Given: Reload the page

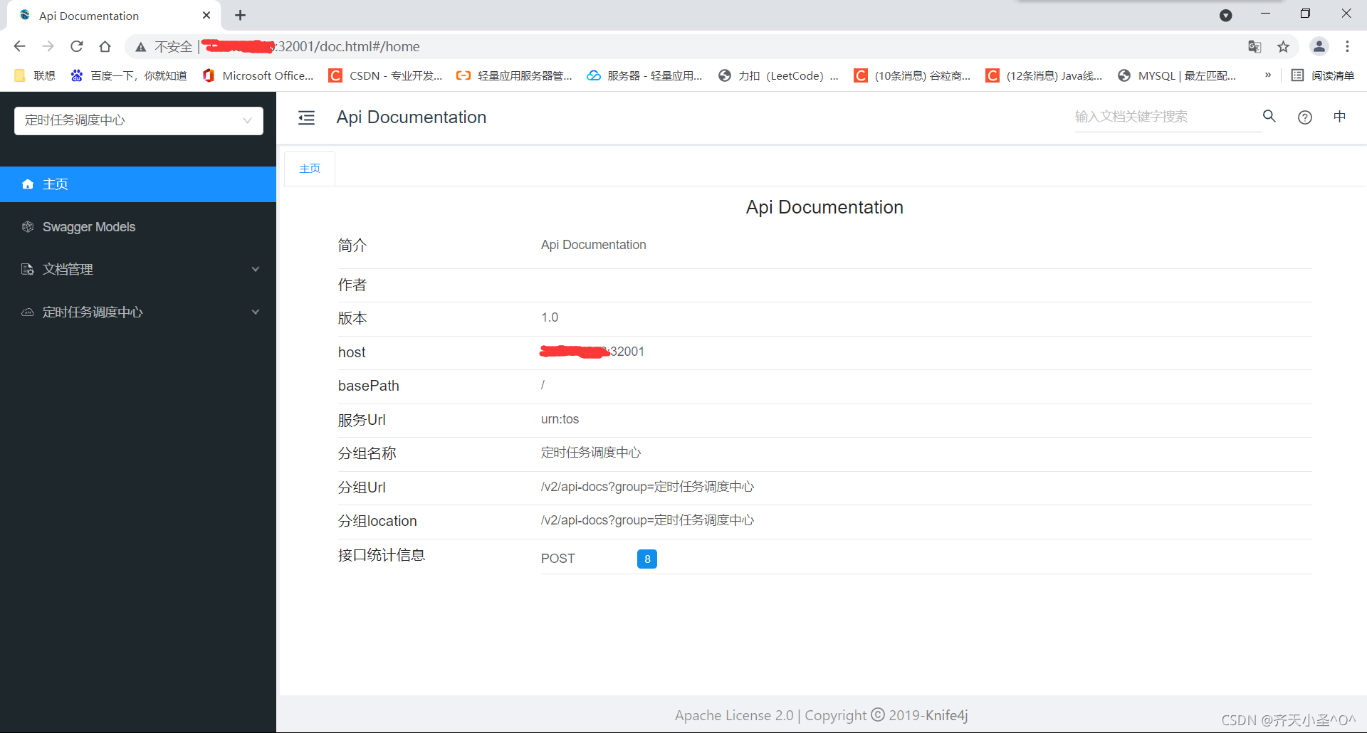Looking at the screenshot, I should [76, 46].
